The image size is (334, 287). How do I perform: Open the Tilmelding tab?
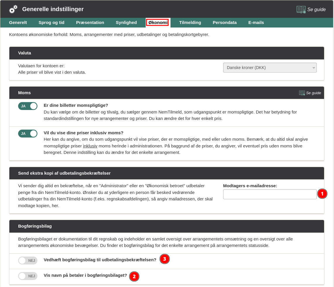(x=190, y=23)
